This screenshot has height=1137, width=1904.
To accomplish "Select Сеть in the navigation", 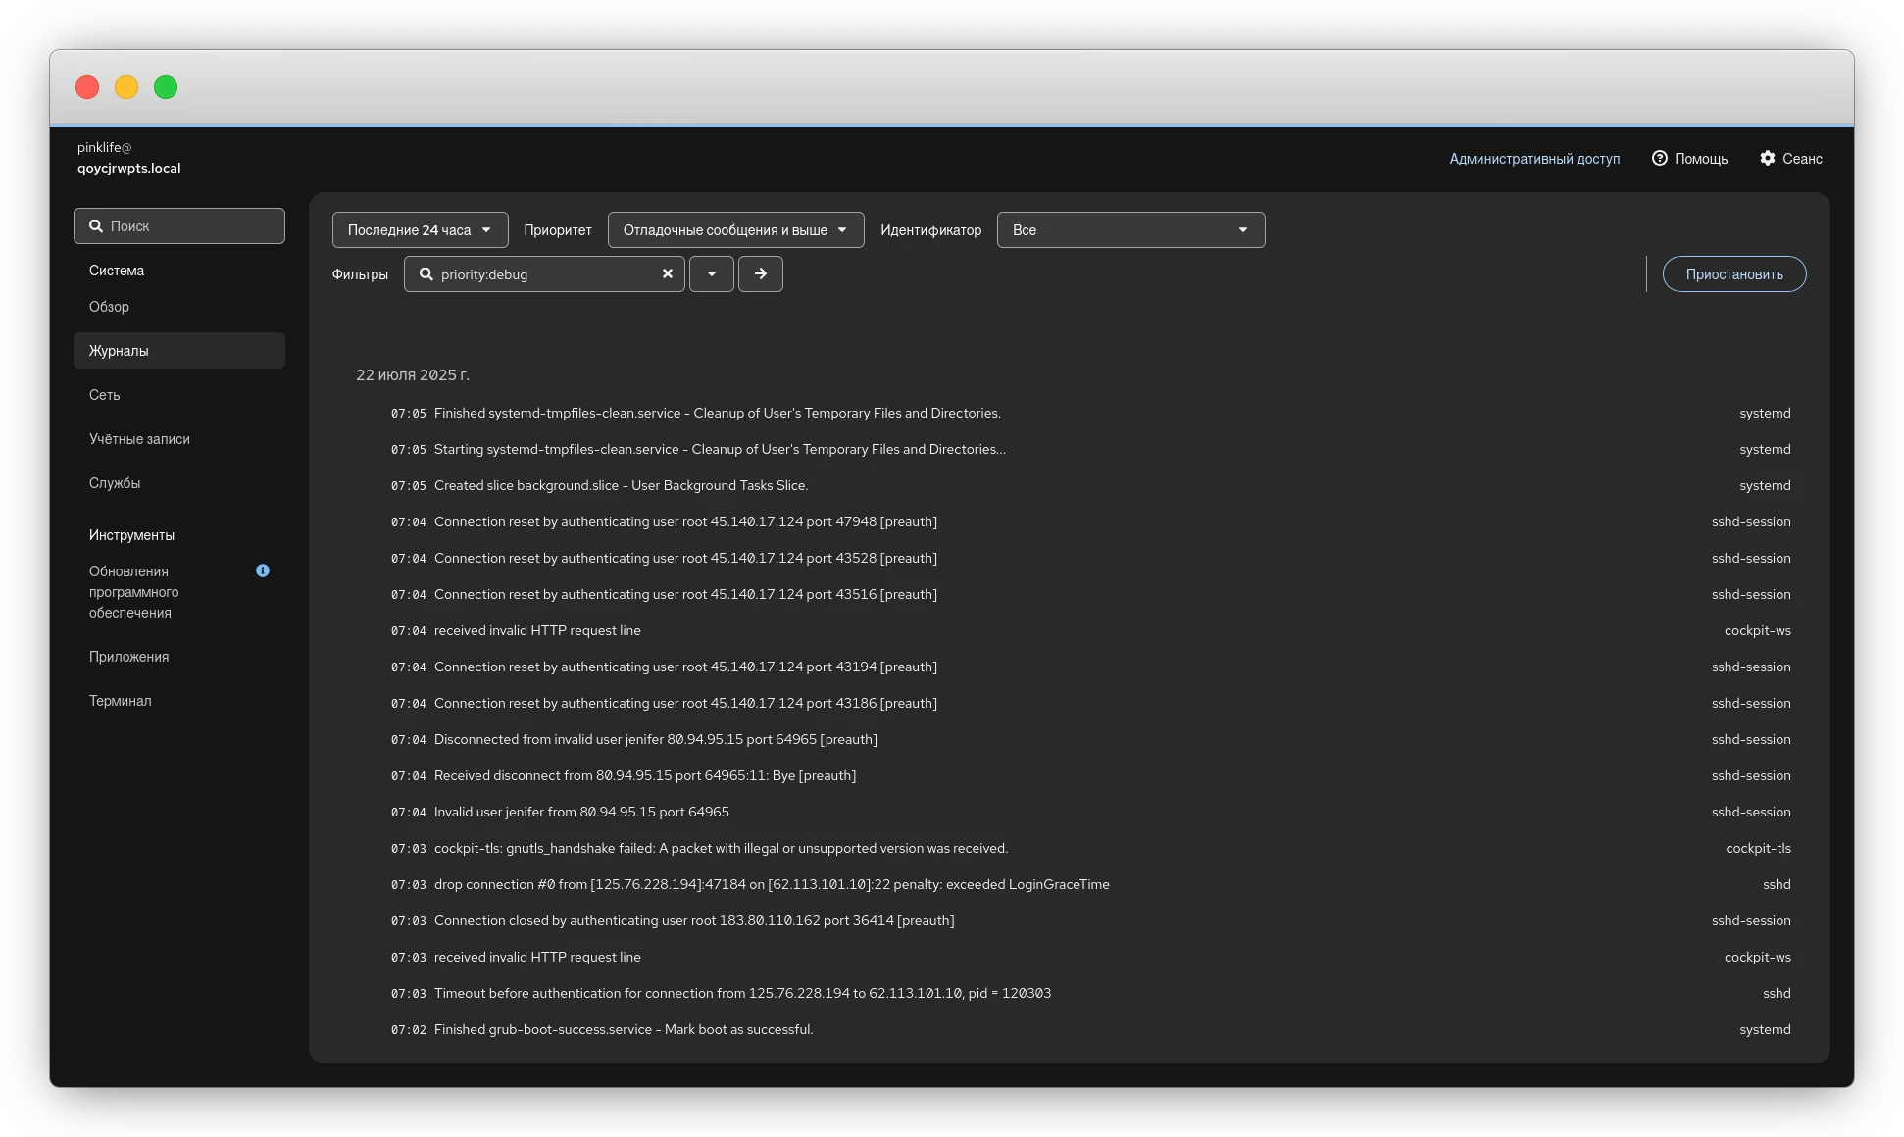I will pos(104,395).
